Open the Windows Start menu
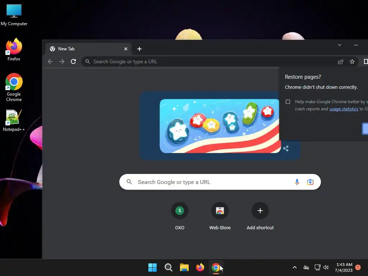The image size is (368, 276). [x=152, y=267]
